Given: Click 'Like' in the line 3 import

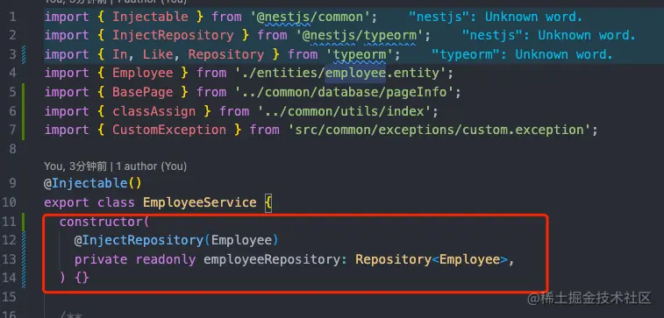Looking at the screenshot, I should click(158, 54).
